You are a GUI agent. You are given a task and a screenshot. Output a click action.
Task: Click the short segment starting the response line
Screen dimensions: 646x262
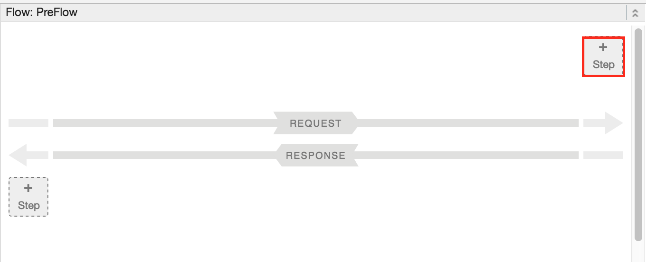[x=603, y=155]
